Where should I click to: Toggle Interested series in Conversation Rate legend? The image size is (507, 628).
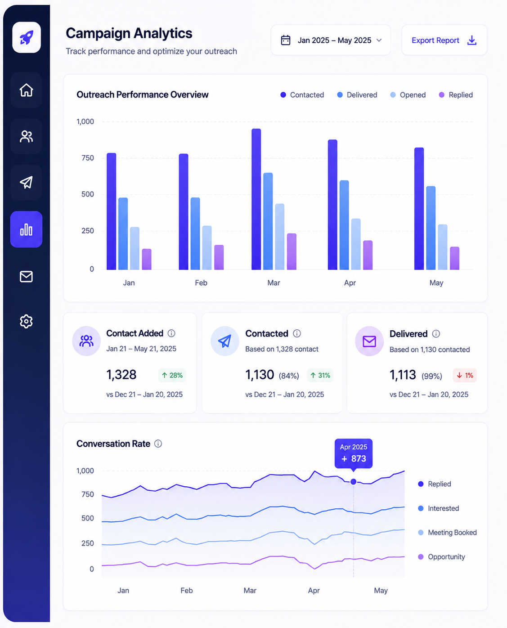(x=438, y=508)
